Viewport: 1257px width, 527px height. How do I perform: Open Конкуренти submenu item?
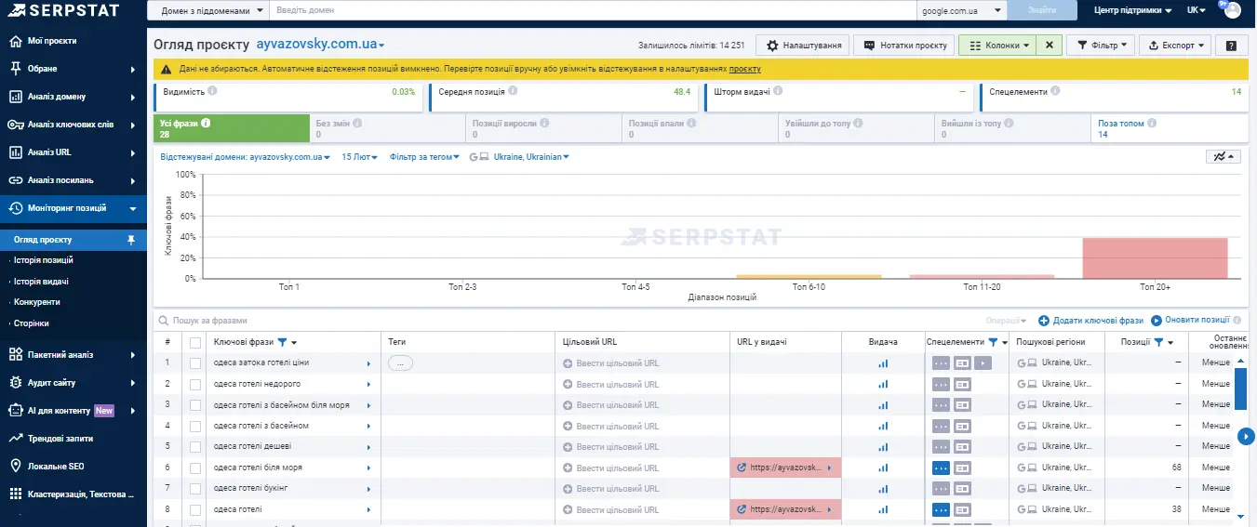(37, 302)
